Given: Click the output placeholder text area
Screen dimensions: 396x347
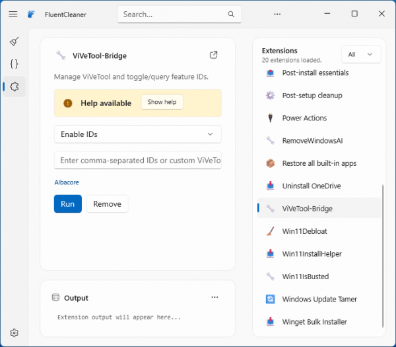Looking at the screenshot, I should point(119,317).
